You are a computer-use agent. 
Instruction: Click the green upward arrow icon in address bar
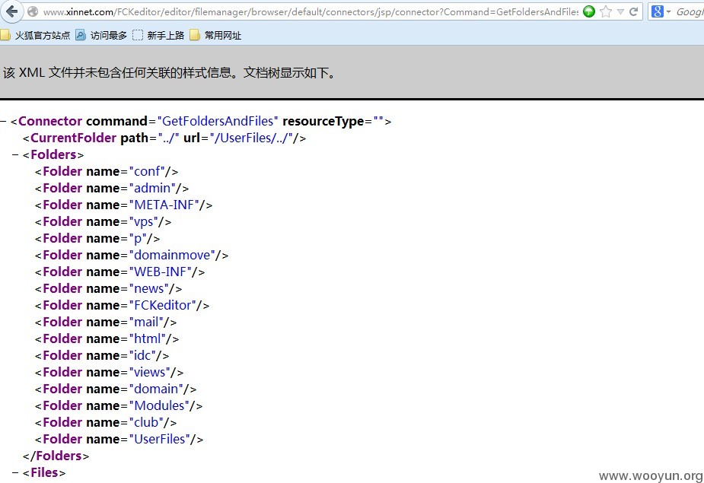pyautogui.click(x=589, y=11)
